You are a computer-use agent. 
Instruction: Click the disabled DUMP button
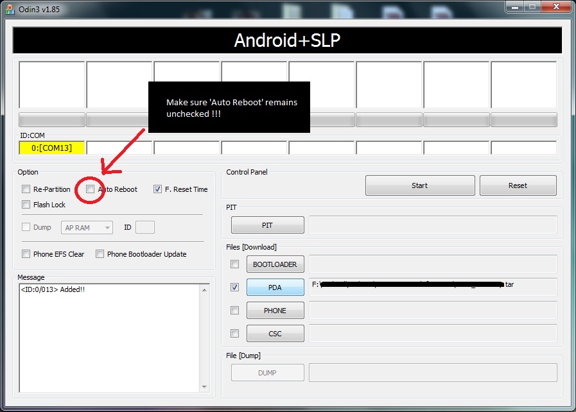267,373
